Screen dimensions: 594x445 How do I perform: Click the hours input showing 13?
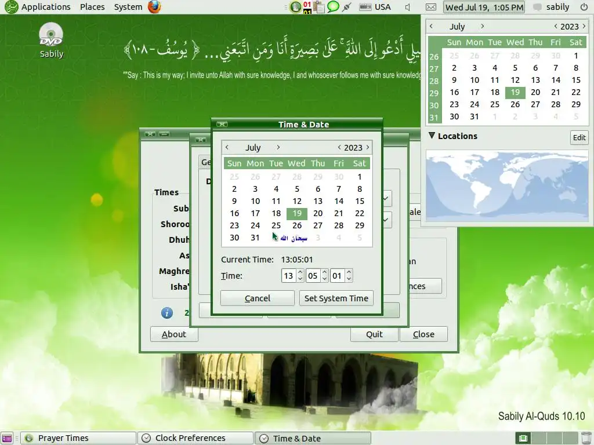tap(289, 275)
